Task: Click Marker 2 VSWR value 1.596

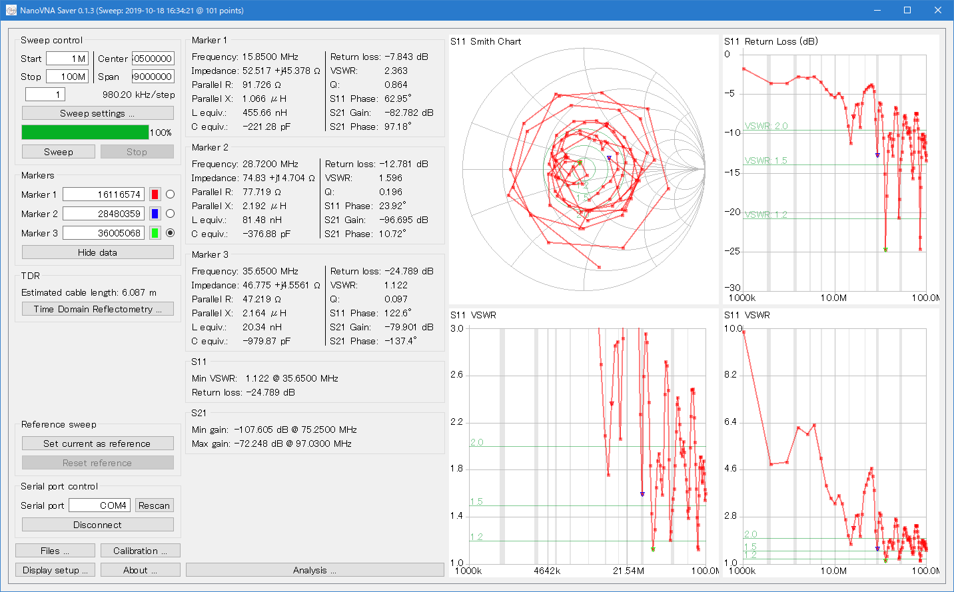Action: coord(391,178)
